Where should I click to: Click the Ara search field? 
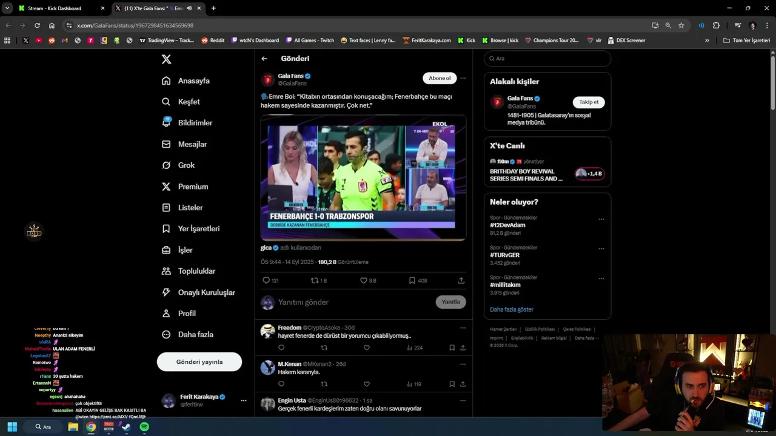(547, 59)
